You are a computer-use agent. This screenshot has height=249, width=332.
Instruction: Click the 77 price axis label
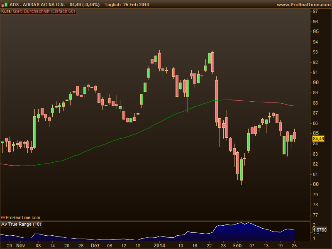[315, 215]
